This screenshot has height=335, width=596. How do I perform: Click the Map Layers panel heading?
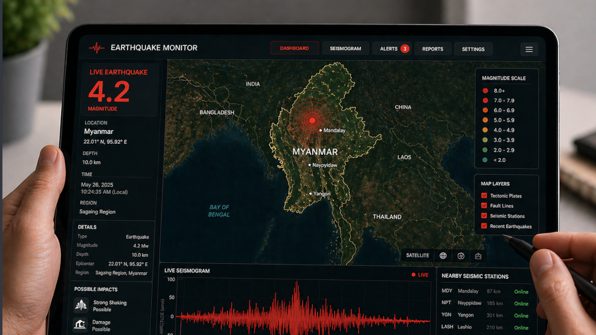(495, 184)
